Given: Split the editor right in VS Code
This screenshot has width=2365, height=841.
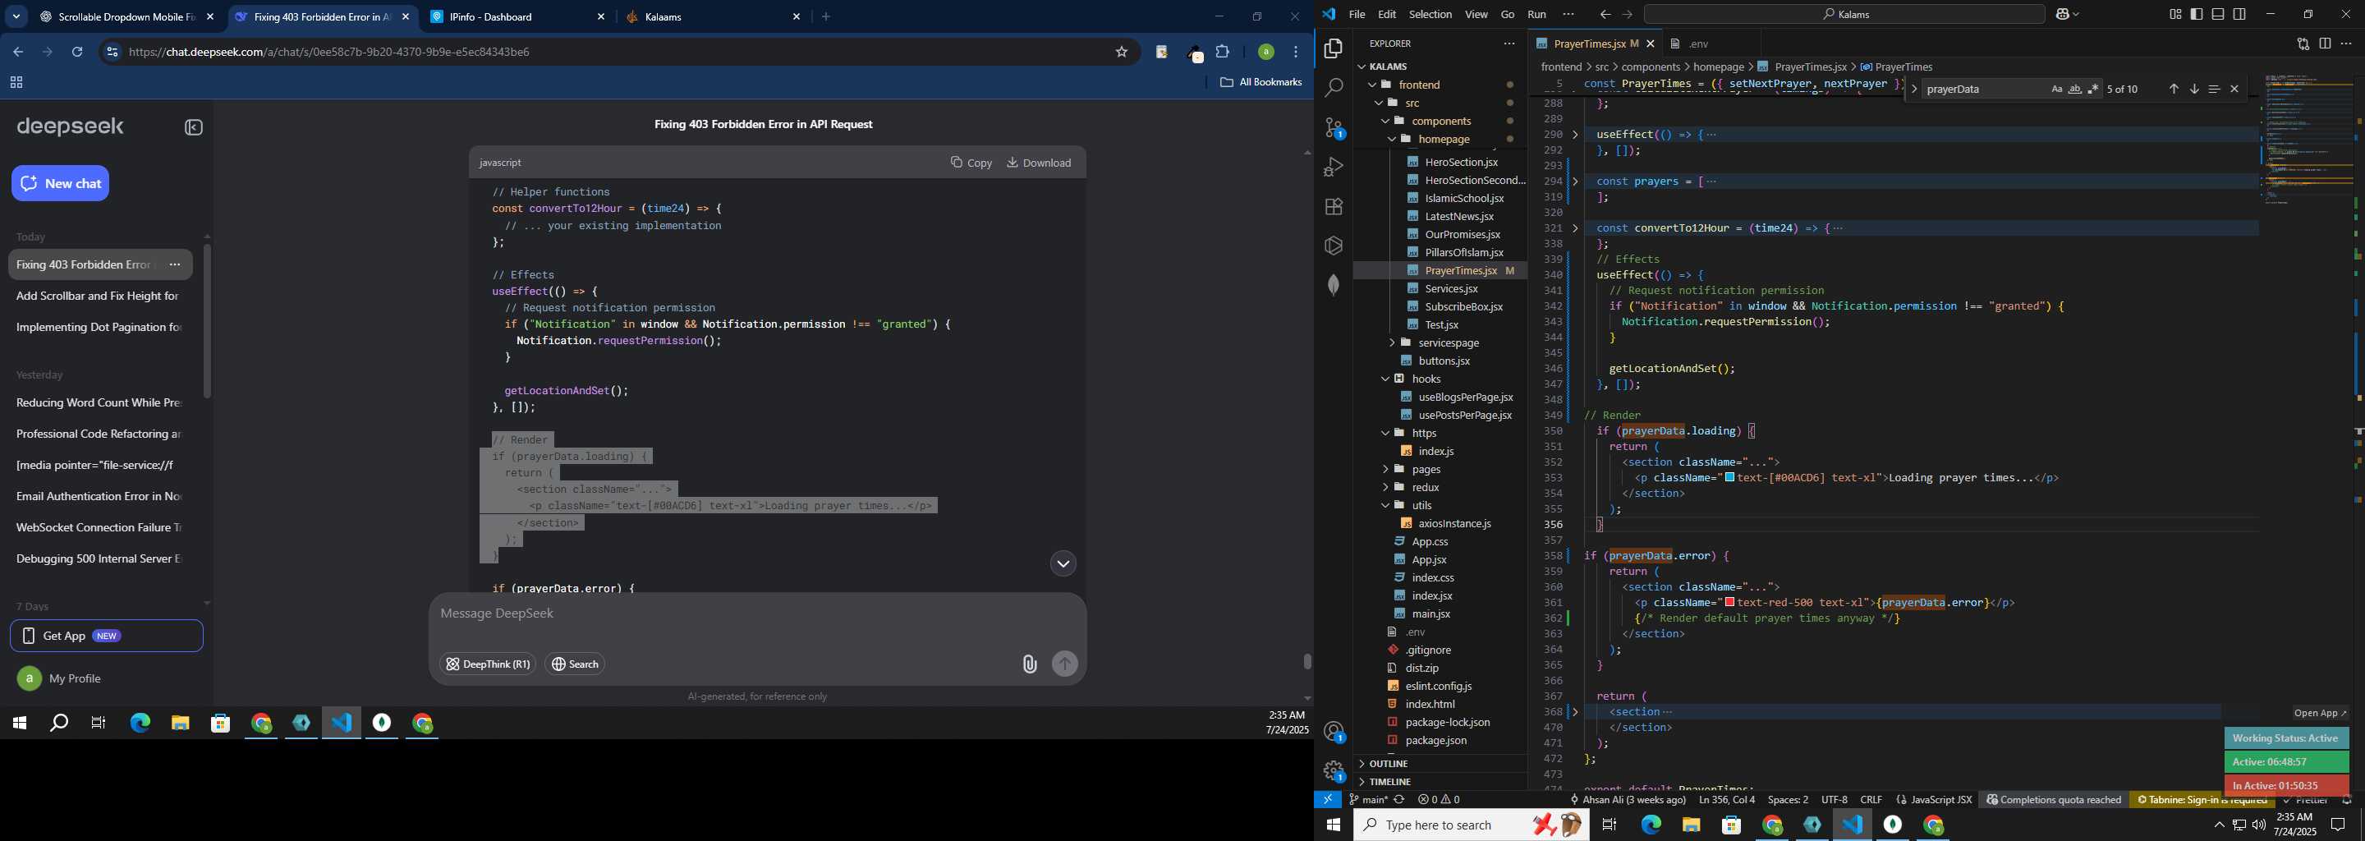Looking at the screenshot, I should [x=2325, y=44].
